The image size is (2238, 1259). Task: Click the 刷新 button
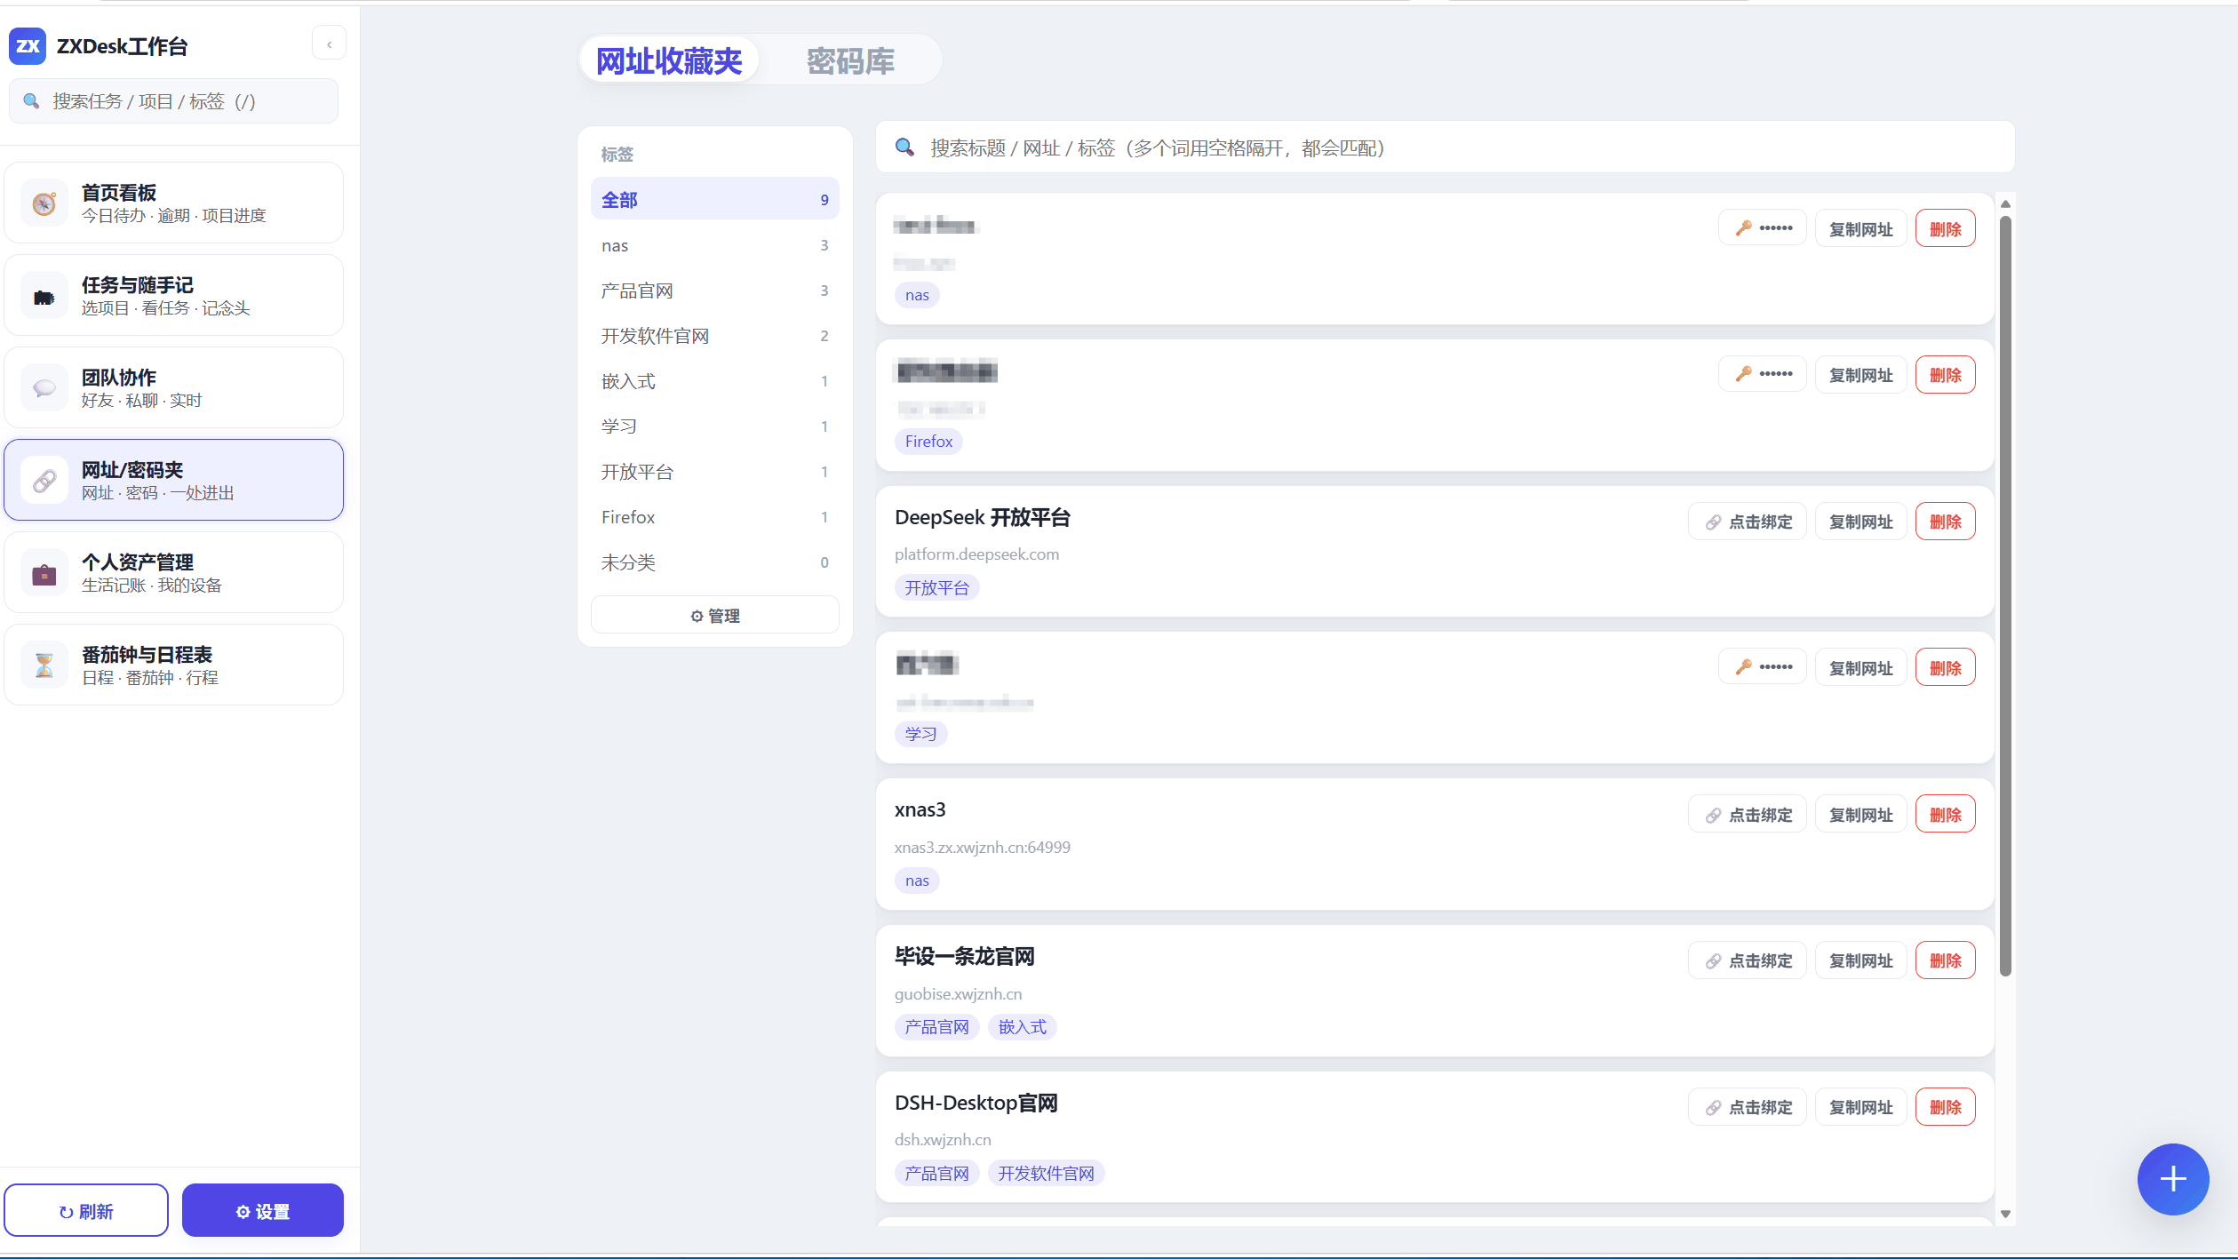[86, 1211]
